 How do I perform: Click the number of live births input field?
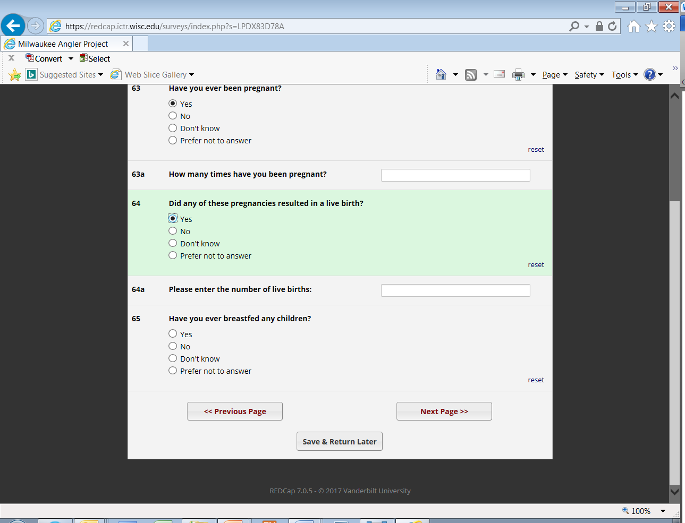point(455,290)
